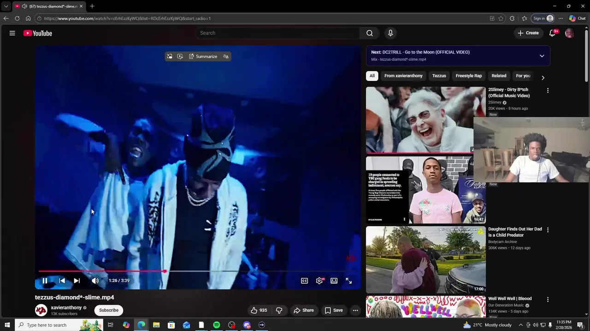Open Spotify from taskbar
The height and width of the screenshot is (331, 590).
click(217, 325)
